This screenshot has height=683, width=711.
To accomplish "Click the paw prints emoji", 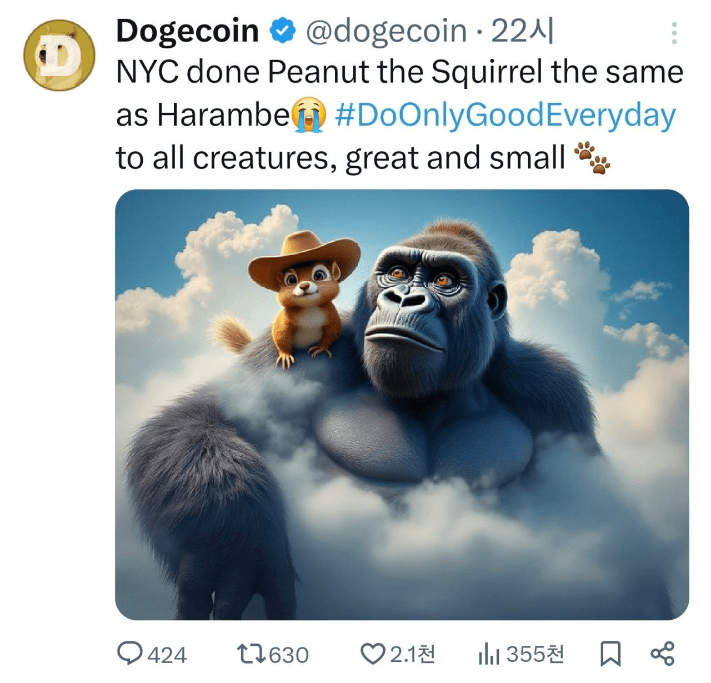I will point(592,158).
